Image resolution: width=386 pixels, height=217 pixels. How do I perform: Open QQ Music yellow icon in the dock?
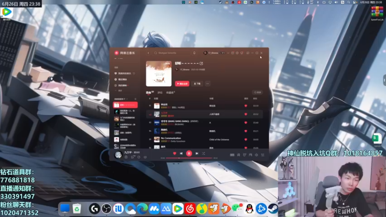[202, 209]
